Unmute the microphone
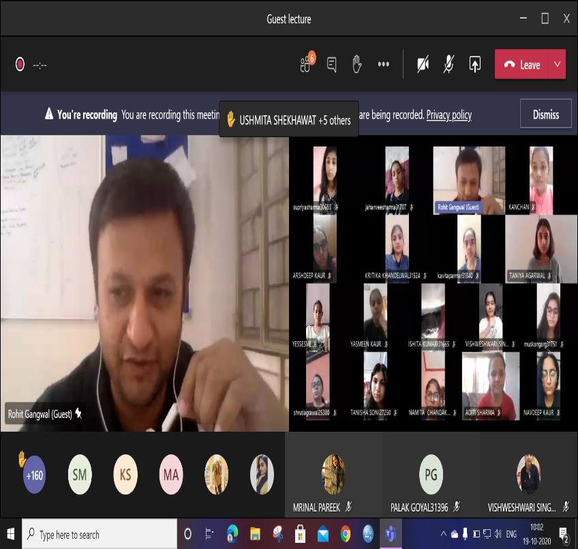This screenshot has height=549, width=578. [448, 65]
